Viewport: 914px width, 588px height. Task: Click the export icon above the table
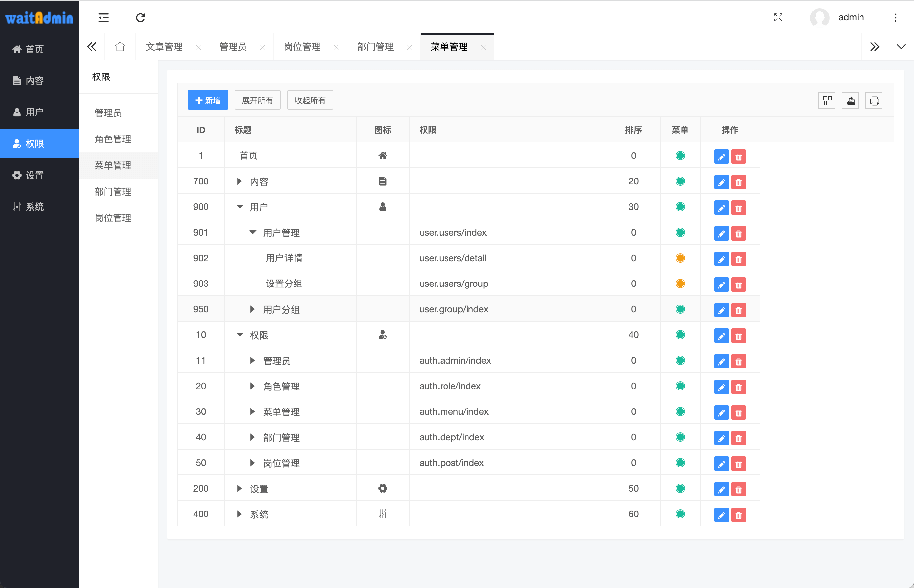point(850,100)
